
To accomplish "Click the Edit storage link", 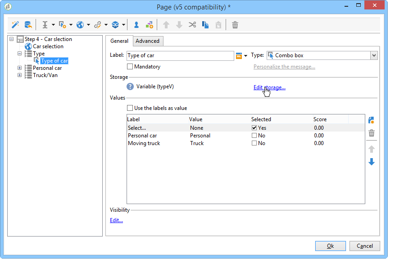I will 269,87.
